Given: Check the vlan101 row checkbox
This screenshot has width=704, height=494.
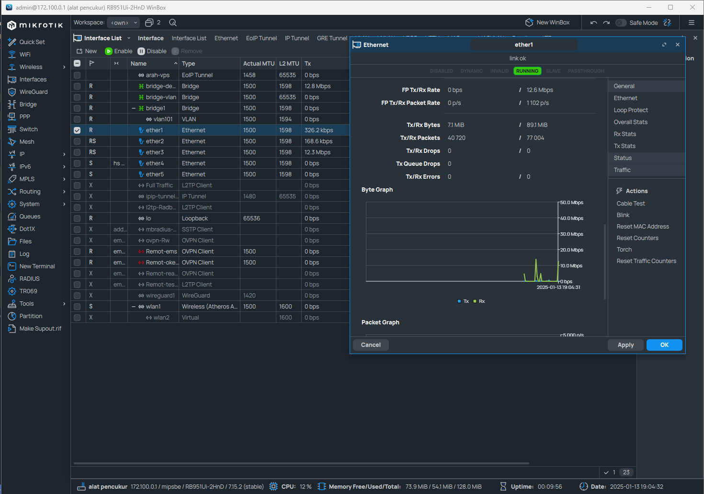Looking at the screenshot, I should (x=77, y=119).
